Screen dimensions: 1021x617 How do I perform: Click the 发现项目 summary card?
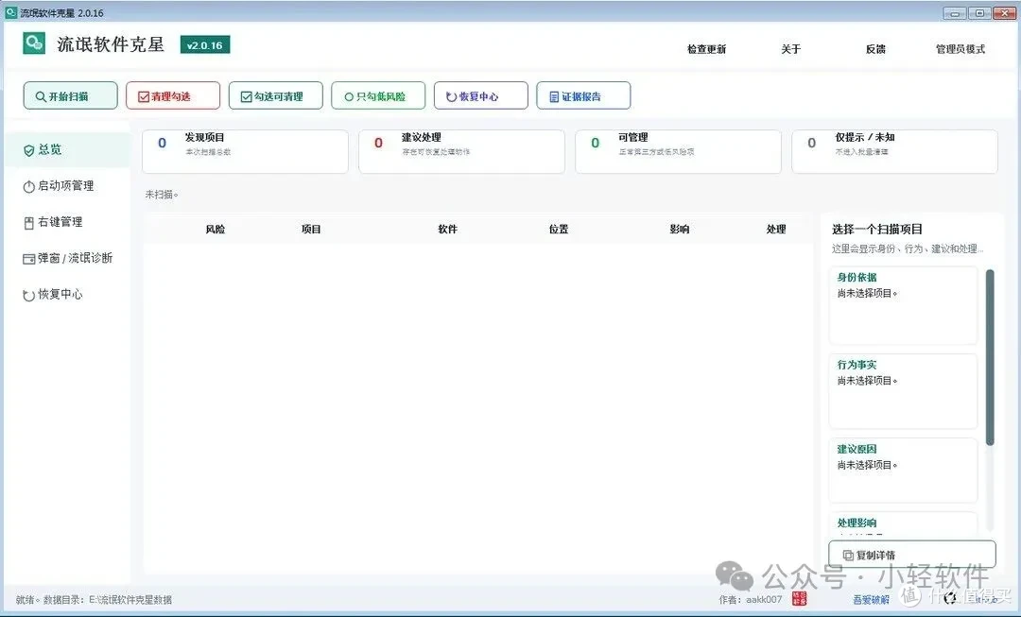[x=245, y=151]
